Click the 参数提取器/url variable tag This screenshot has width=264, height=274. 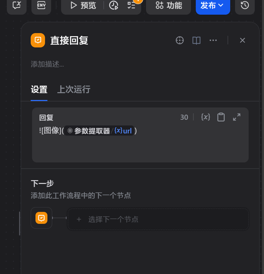pos(99,131)
